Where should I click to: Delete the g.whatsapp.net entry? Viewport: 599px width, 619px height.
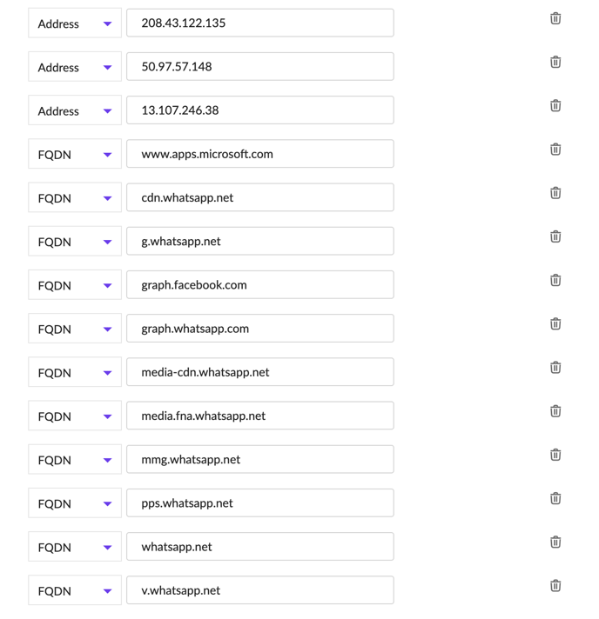[555, 236]
